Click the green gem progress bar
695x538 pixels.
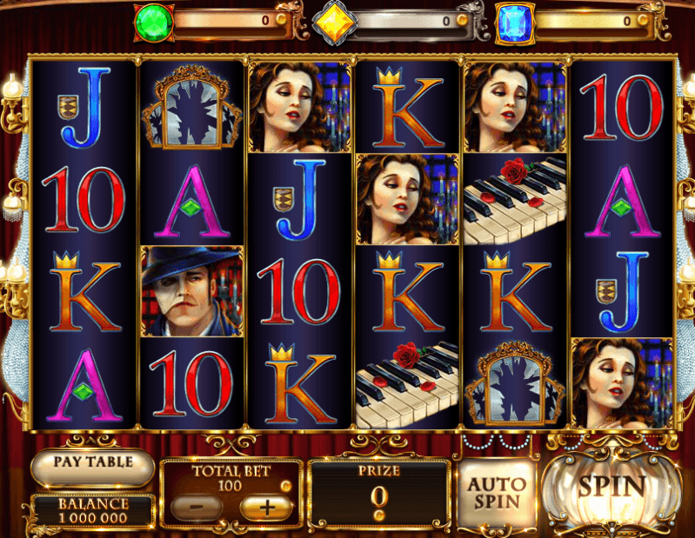232,20
